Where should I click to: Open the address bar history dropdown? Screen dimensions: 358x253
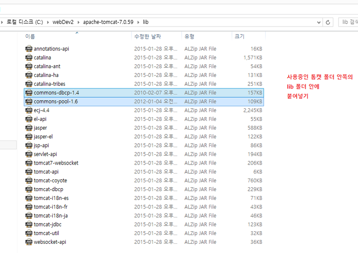click(318, 22)
